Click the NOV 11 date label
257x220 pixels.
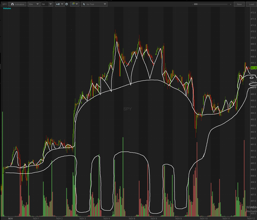pos(226,218)
